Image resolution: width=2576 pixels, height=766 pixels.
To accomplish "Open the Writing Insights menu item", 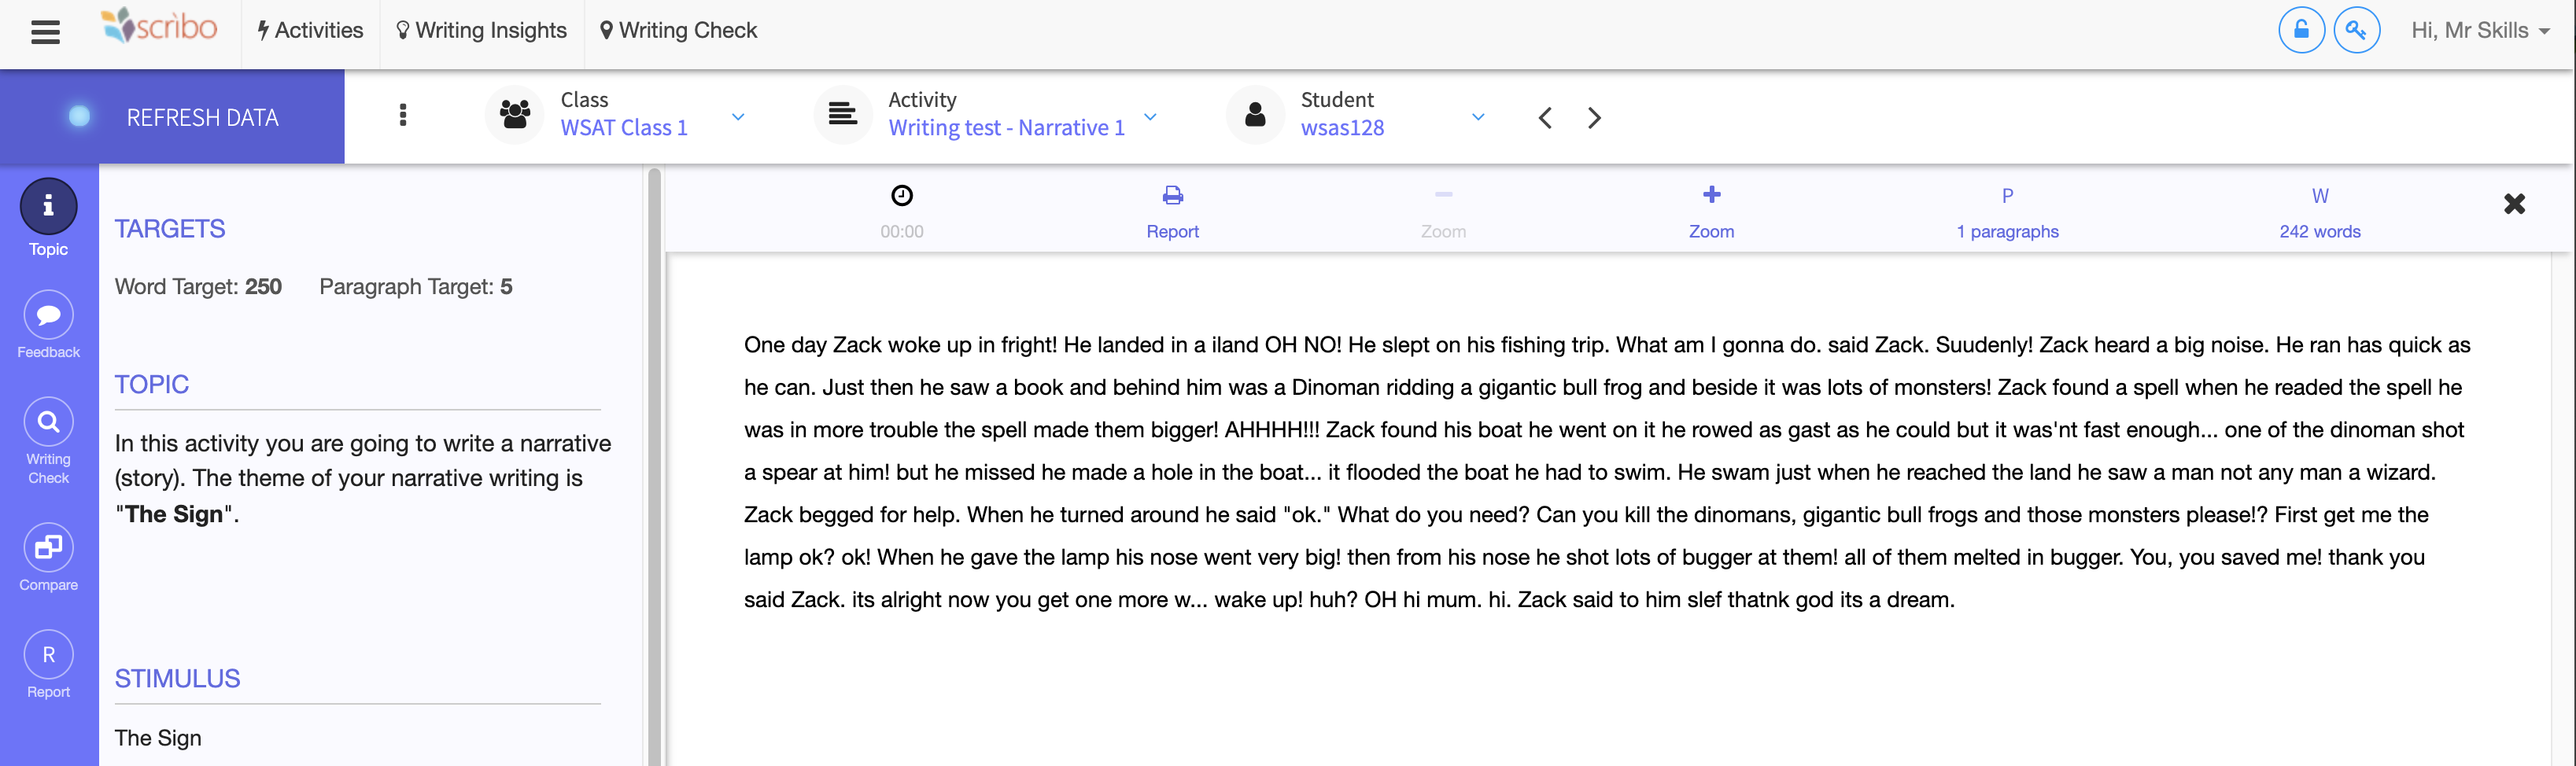I will point(482,31).
